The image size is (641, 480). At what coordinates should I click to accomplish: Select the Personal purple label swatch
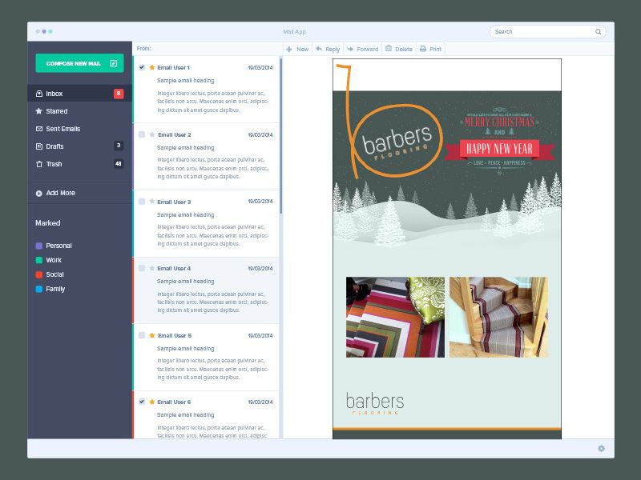point(39,246)
